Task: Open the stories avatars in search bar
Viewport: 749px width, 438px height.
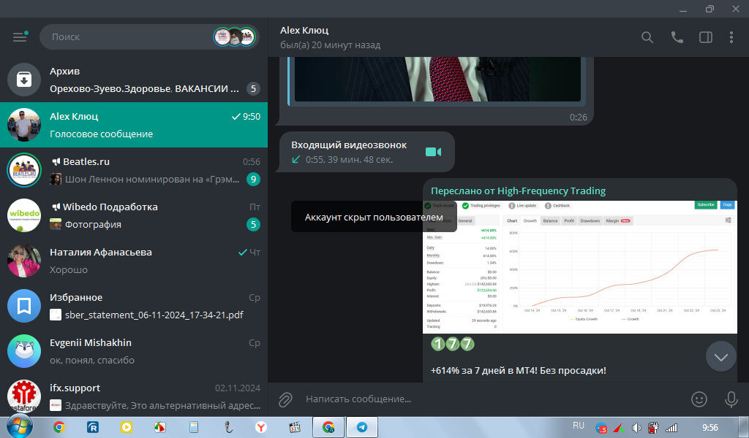Action: click(234, 36)
